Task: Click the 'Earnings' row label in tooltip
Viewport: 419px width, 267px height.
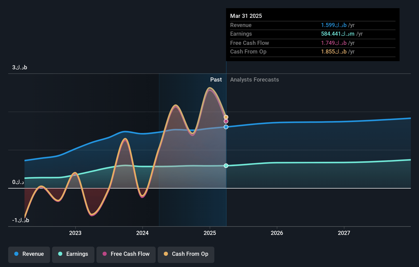Action: [x=241, y=34]
